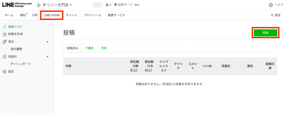
Task: Open the リニー大門店 account dropdown
Action: [x=59, y=5]
